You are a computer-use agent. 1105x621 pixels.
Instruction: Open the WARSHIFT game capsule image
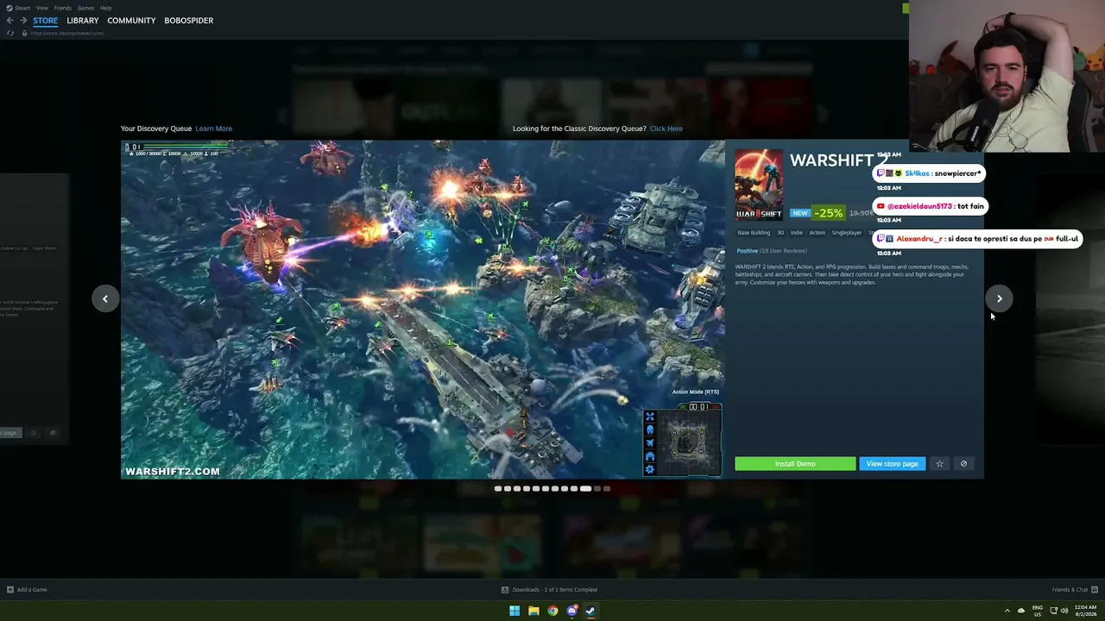point(759,185)
